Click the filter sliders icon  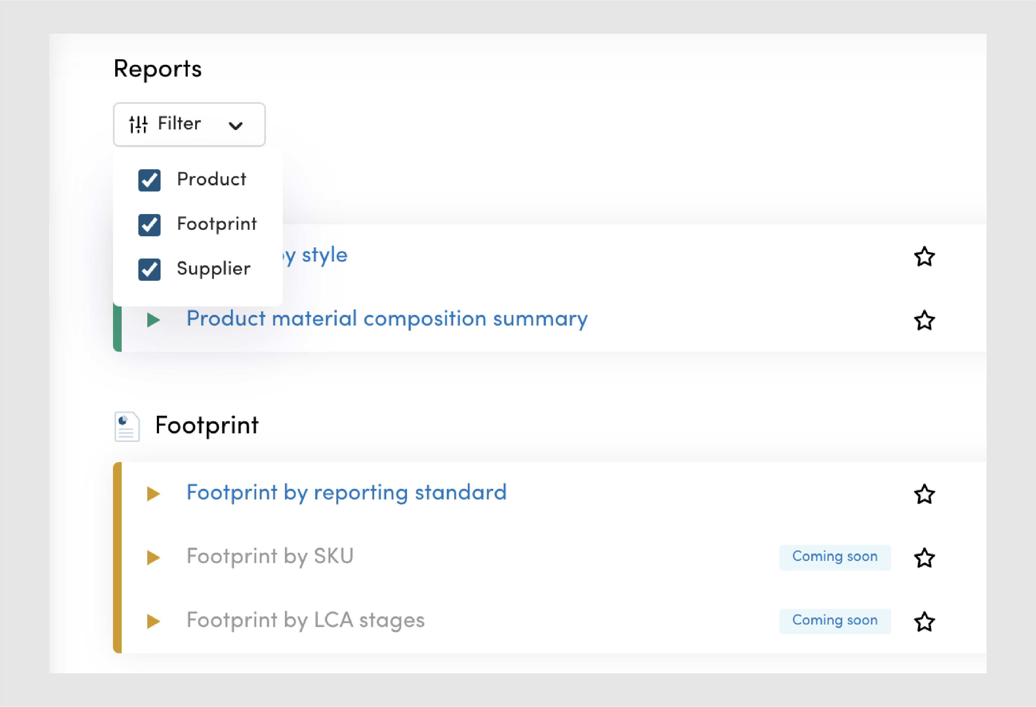[x=138, y=124]
